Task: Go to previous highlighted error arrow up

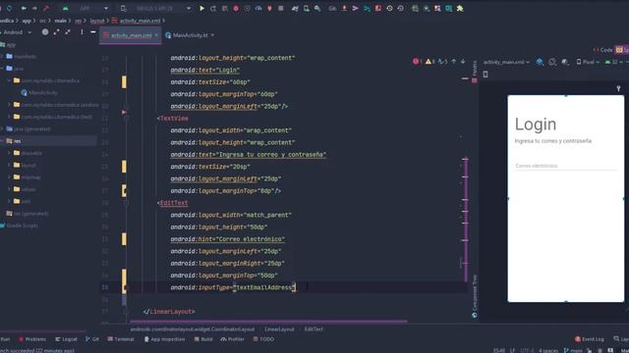Action: coord(454,61)
